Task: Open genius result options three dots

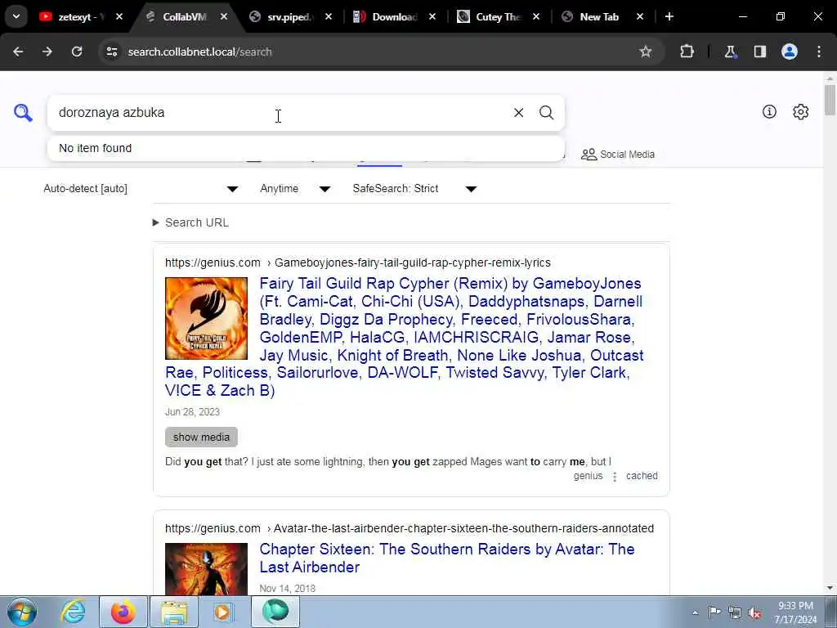Action: (615, 477)
